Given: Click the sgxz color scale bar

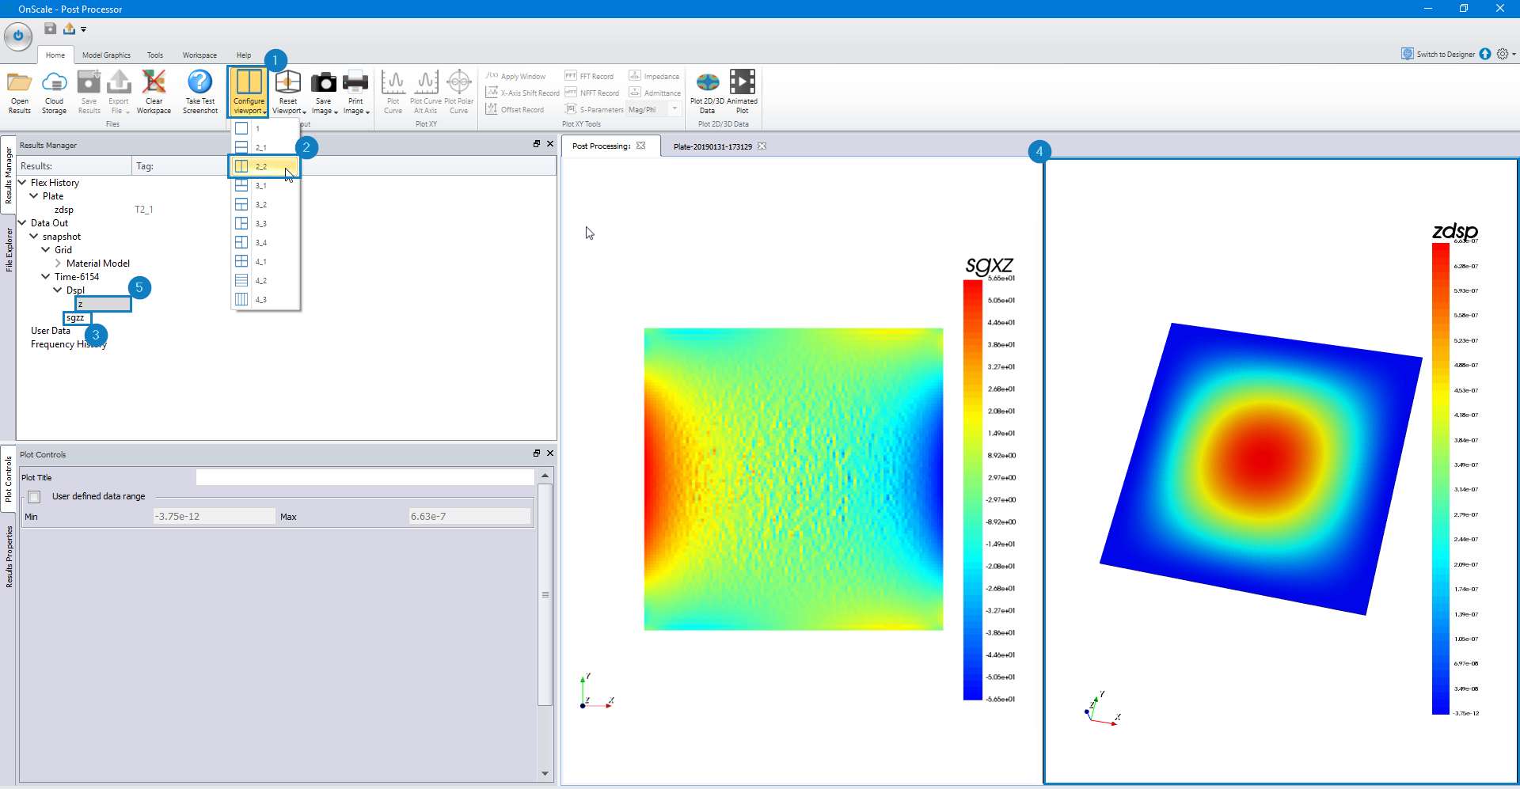Looking at the screenshot, I should coord(972,490).
